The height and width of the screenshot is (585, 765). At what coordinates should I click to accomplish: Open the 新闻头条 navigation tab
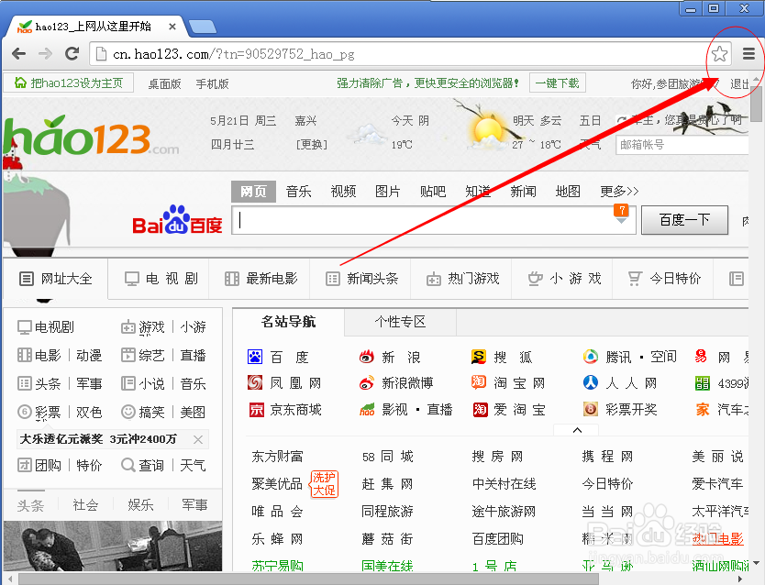pos(361,279)
